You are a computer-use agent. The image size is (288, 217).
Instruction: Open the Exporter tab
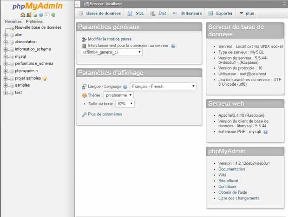(220, 13)
